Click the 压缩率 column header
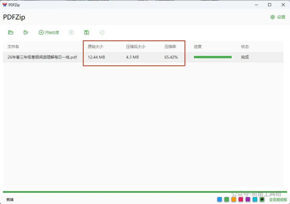The width and height of the screenshot is (290, 204). tap(170, 47)
